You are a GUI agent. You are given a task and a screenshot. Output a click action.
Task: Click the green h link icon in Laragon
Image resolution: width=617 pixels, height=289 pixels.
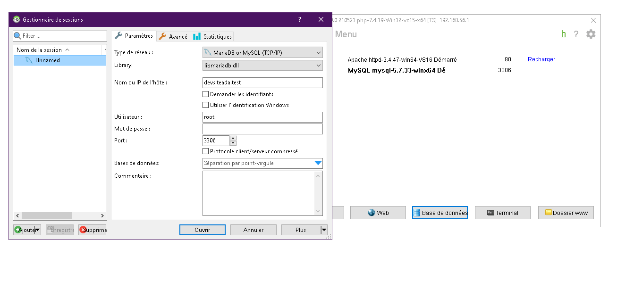coord(563,34)
